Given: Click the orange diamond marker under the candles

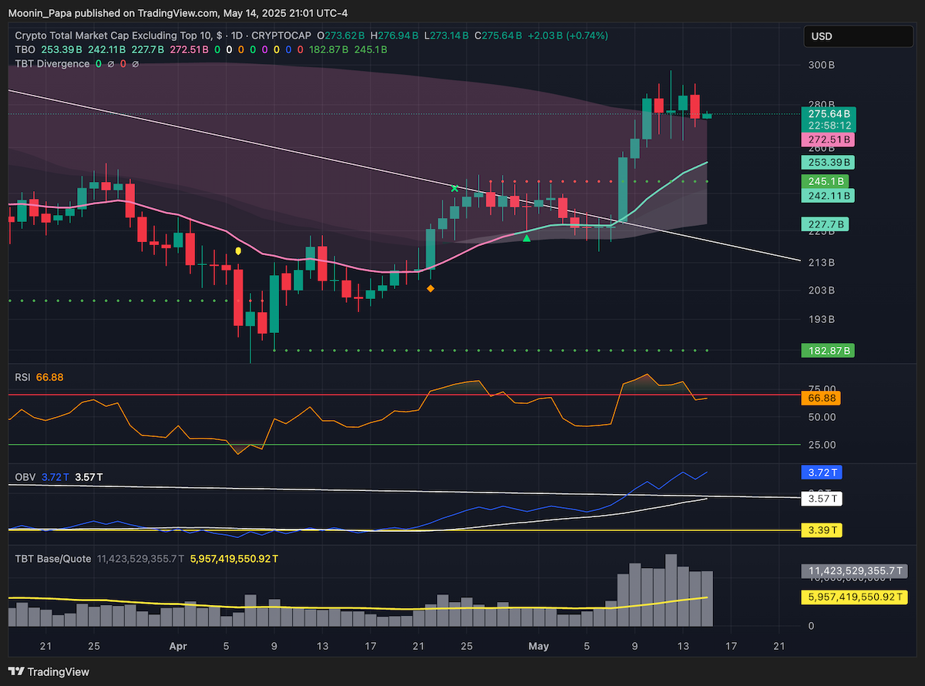Looking at the screenshot, I should coord(430,288).
